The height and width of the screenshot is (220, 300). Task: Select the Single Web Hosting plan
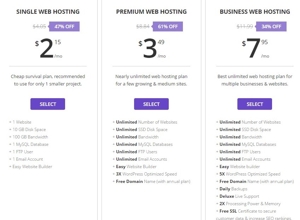click(x=48, y=104)
